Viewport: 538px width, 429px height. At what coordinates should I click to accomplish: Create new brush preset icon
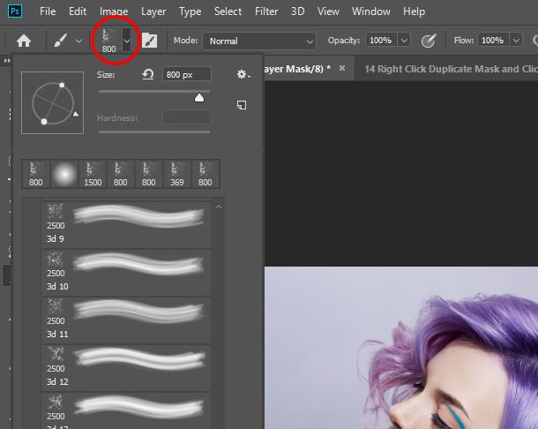point(242,105)
